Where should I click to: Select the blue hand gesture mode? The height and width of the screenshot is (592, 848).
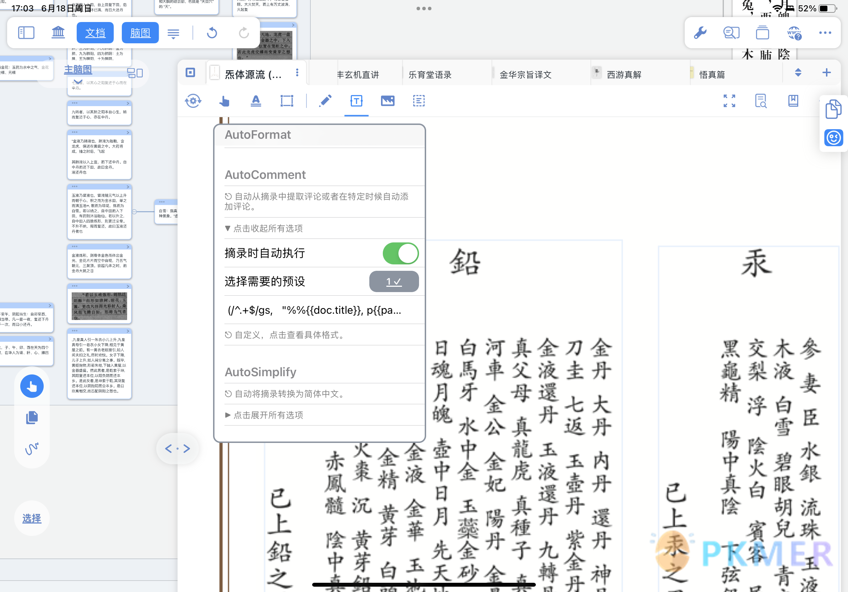32,386
